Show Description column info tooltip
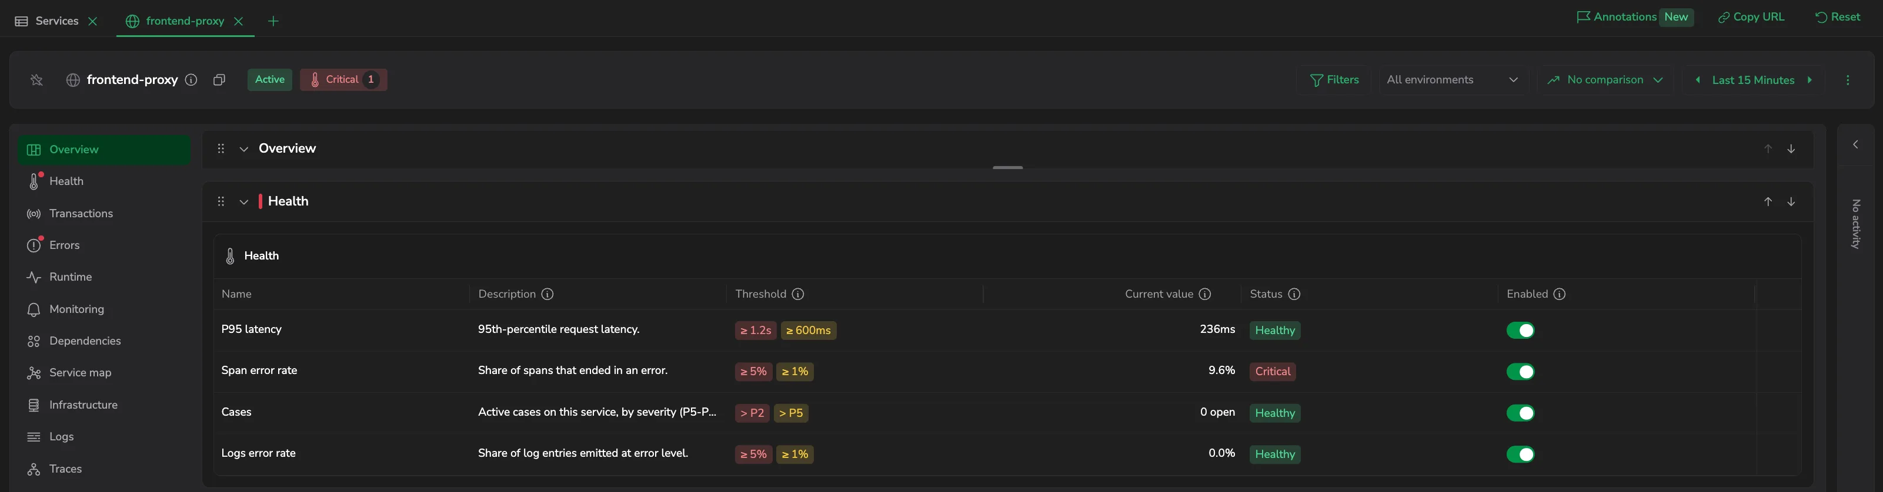The height and width of the screenshot is (492, 1883). [547, 294]
